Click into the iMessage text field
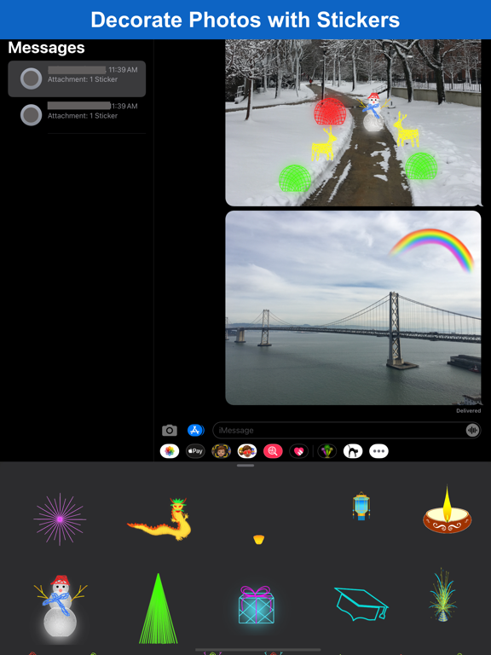Image resolution: width=491 pixels, height=655 pixels. [x=347, y=430]
